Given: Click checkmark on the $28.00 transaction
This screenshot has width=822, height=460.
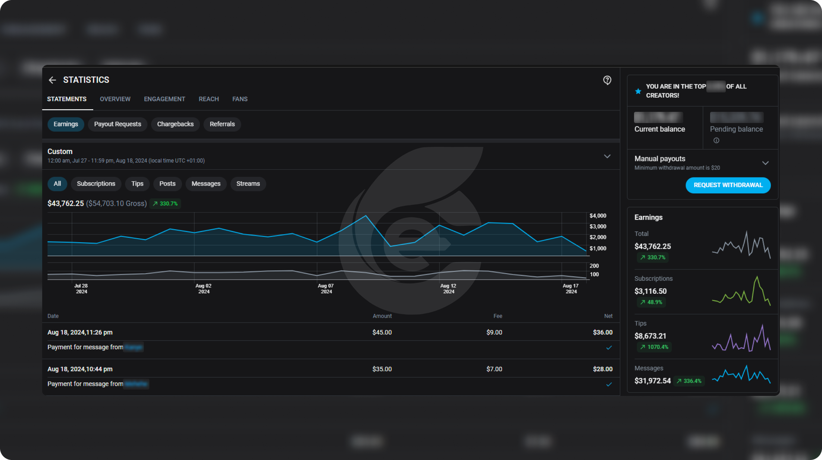Looking at the screenshot, I should 609,384.
